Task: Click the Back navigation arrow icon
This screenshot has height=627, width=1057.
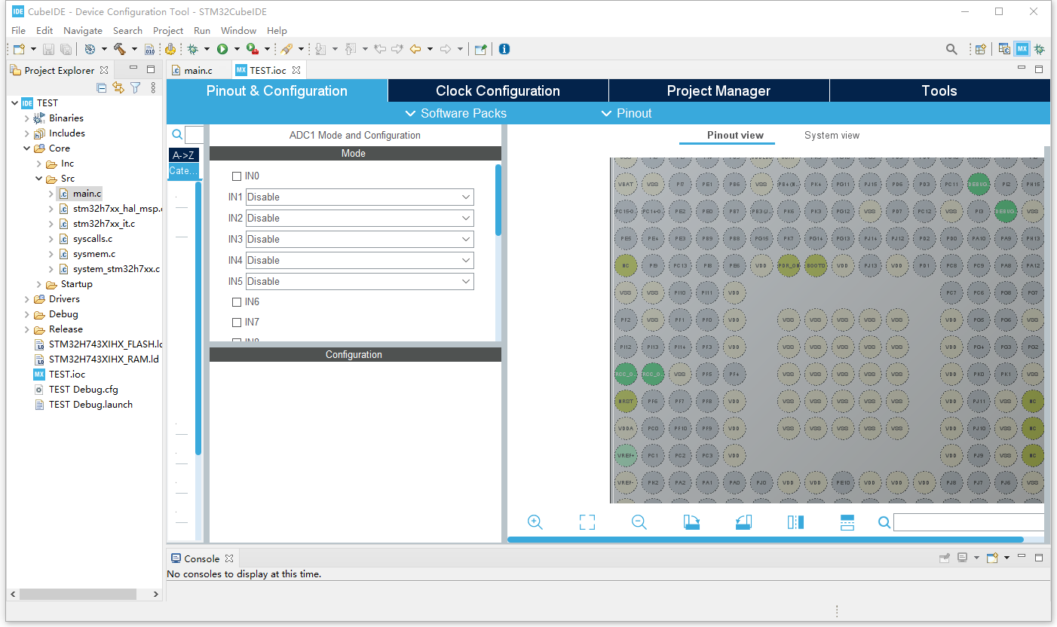Action: pos(415,49)
